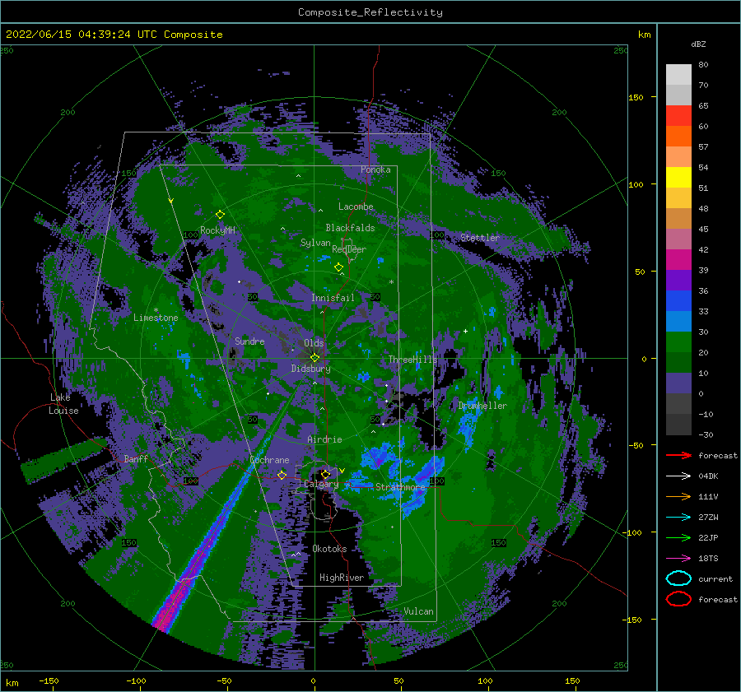Click the Composite_Reflectivity title
Screen dimensions: 741x692
370,12
